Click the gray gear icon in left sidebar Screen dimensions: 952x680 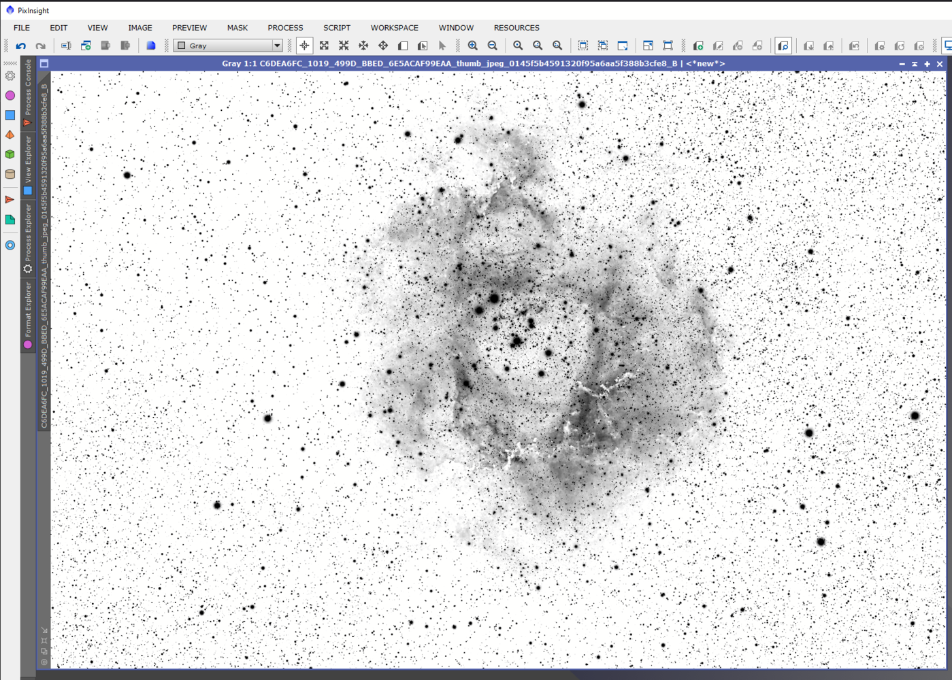(10, 76)
